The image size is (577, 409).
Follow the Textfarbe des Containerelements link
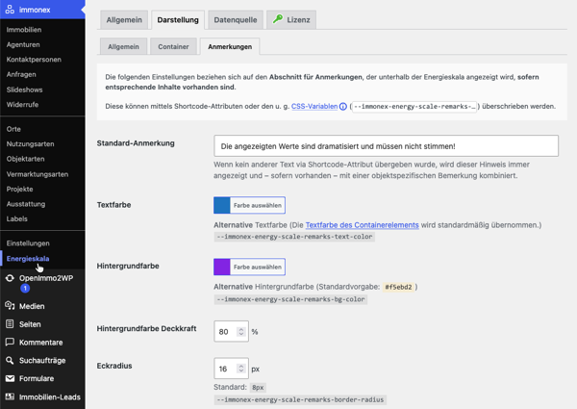tap(363, 225)
